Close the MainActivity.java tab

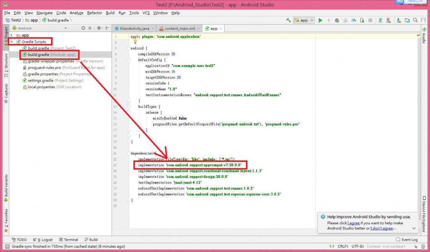153,28
